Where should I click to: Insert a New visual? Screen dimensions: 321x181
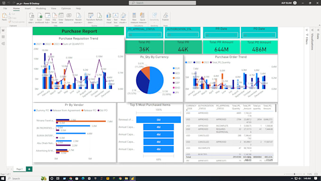(109, 18)
